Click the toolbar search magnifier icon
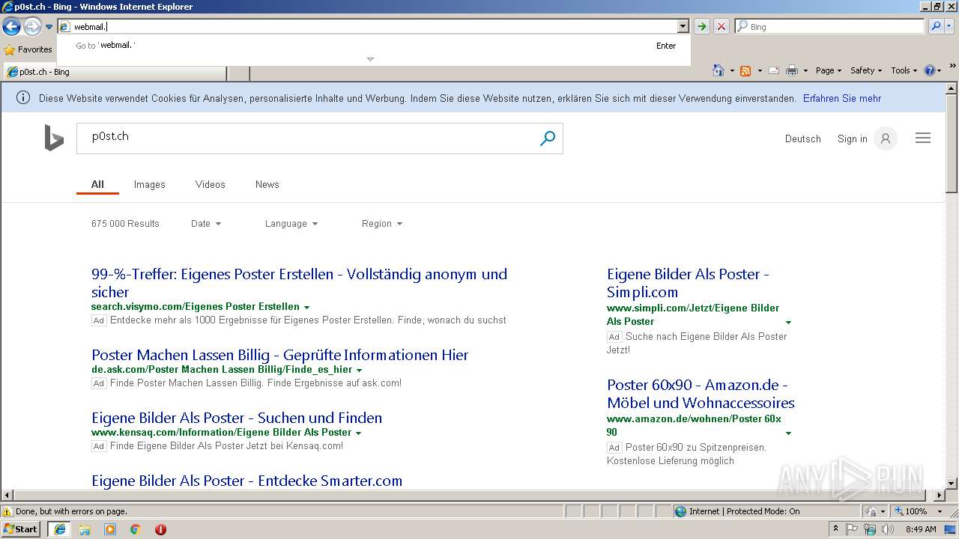Viewport: 959px width, 539px height. coord(936,26)
